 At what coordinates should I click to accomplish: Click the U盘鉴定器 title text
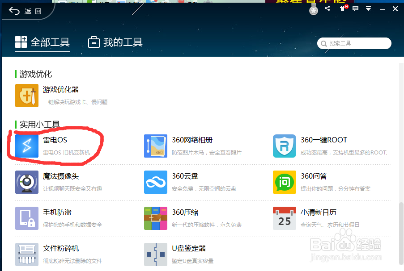point(189,248)
